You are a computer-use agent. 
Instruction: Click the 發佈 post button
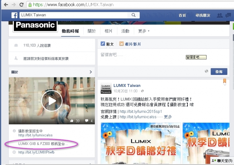tap(219, 72)
